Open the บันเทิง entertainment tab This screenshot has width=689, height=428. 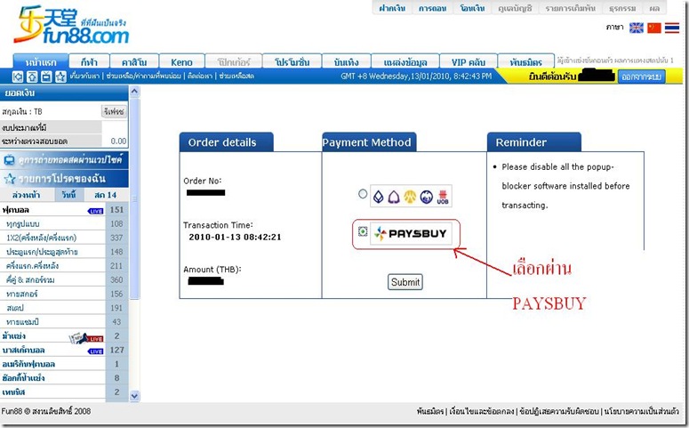[x=346, y=62]
